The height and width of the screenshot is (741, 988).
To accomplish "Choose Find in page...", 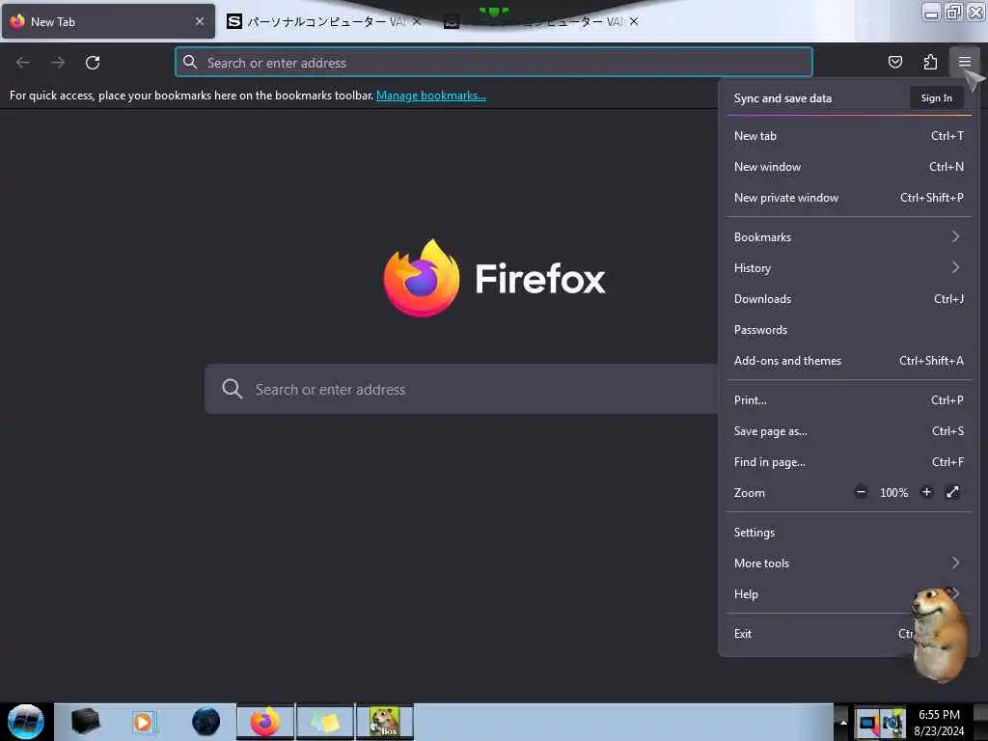I will tap(848, 462).
